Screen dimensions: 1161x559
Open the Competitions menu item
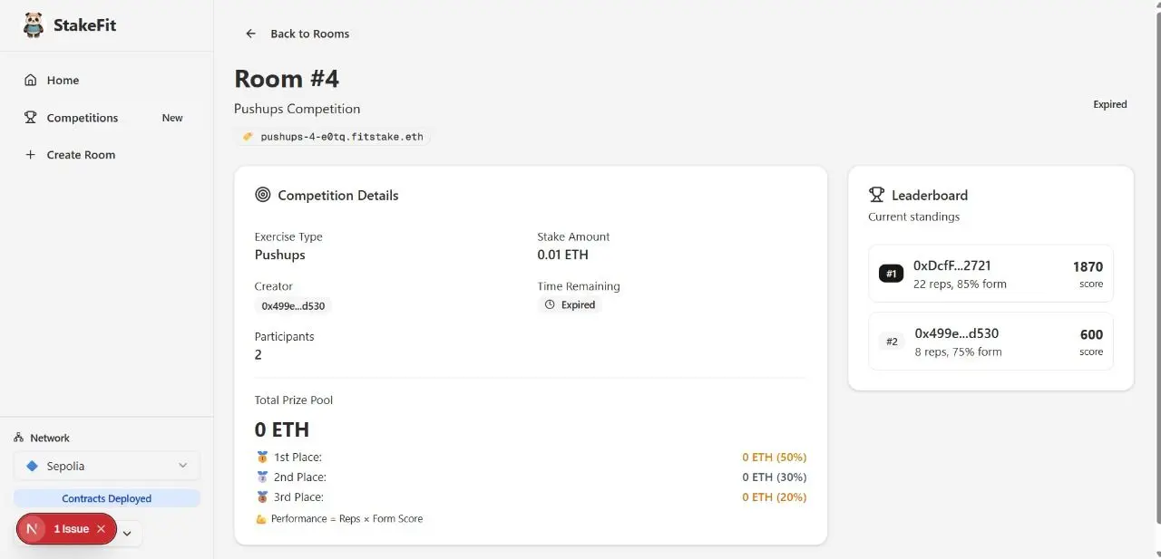tap(83, 118)
